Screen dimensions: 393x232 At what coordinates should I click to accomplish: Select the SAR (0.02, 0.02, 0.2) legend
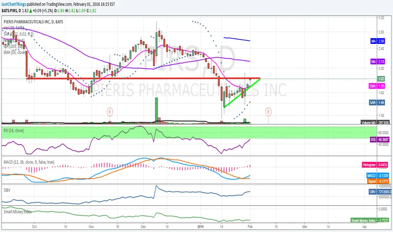[x=18, y=34]
